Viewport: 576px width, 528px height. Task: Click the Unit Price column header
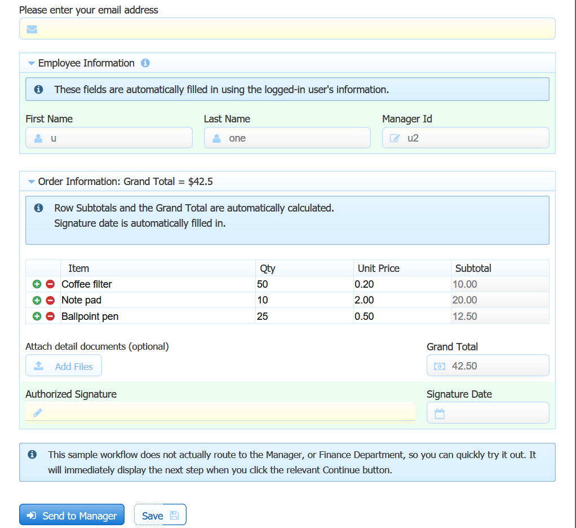[x=402, y=268]
